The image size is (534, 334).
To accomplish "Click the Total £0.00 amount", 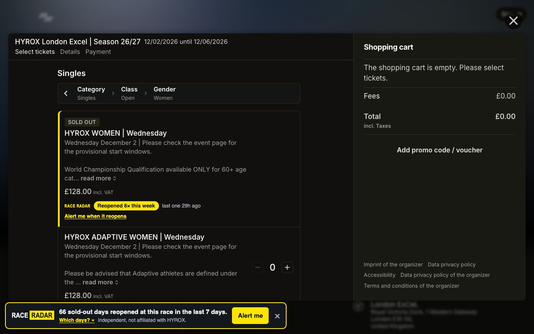I will click(x=505, y=116).
